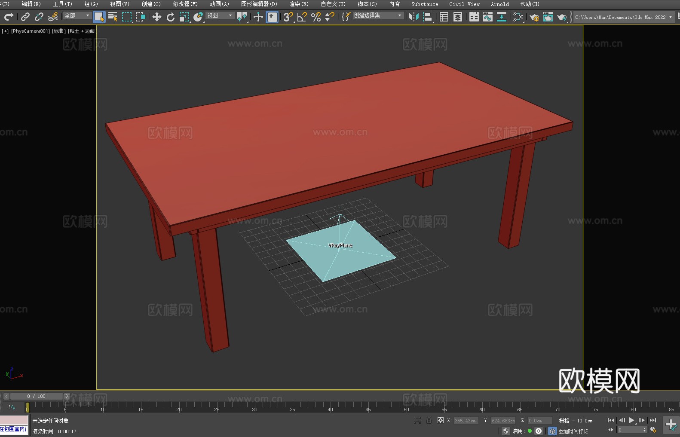Toggle Window/Crossing selection mode

click(x=141, y=17)
